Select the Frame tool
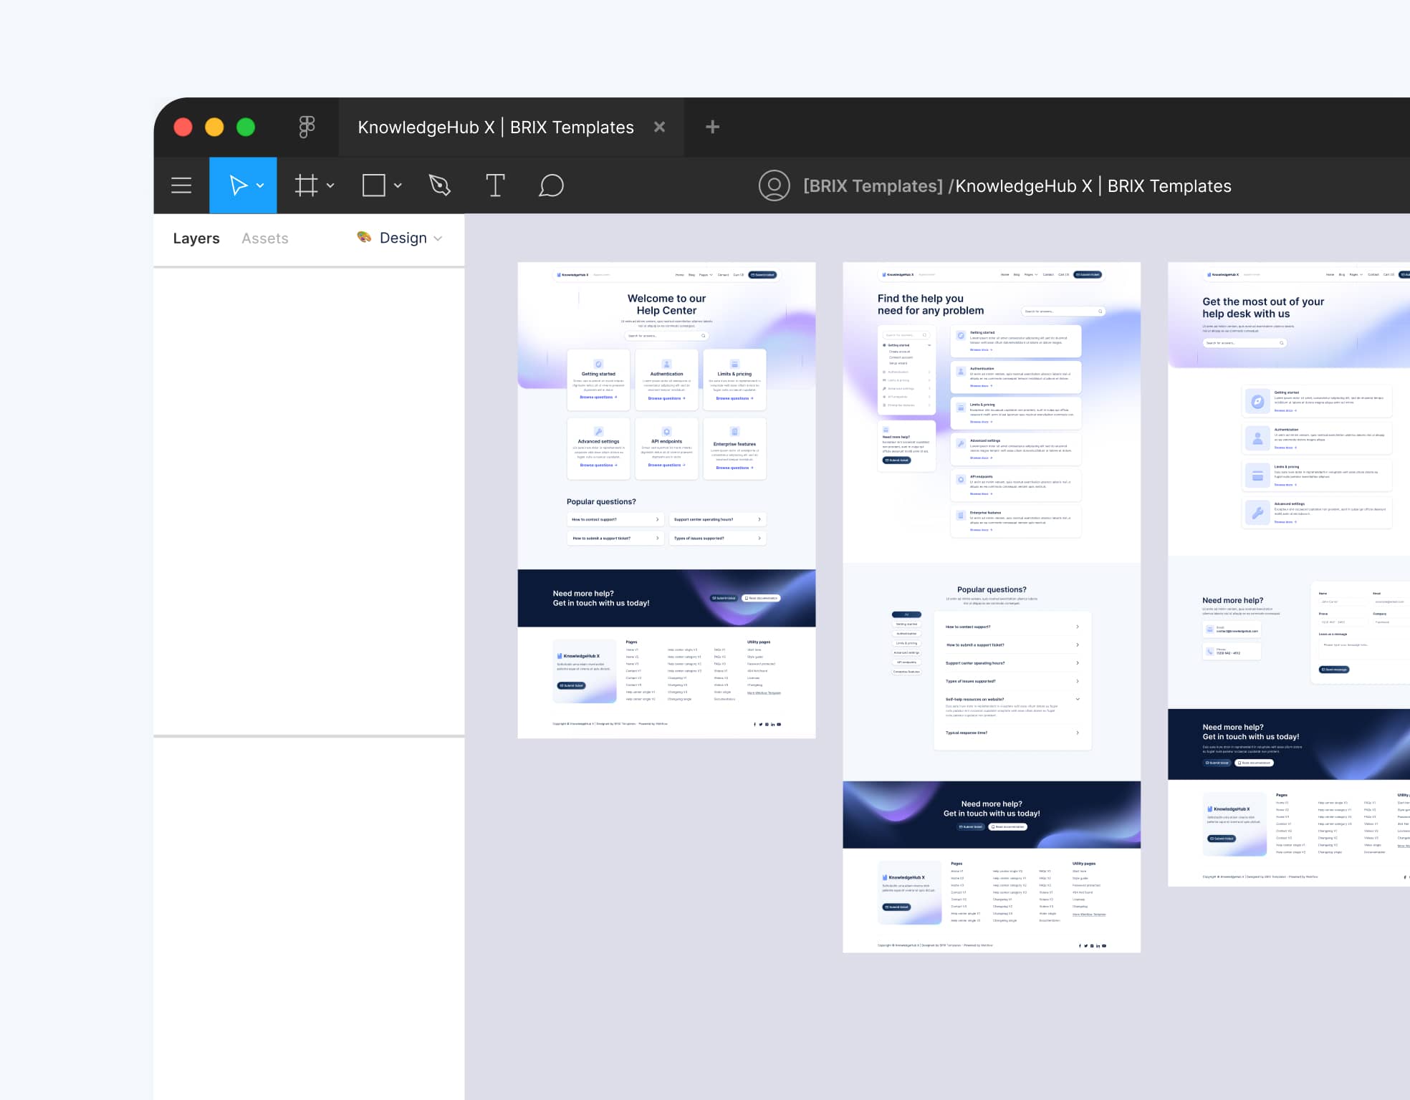Image resolution: width=1410 pixels, height=1100 pixels. [x=307, y=185]
